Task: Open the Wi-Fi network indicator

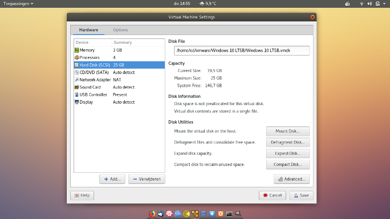Action: click(362, 4)
